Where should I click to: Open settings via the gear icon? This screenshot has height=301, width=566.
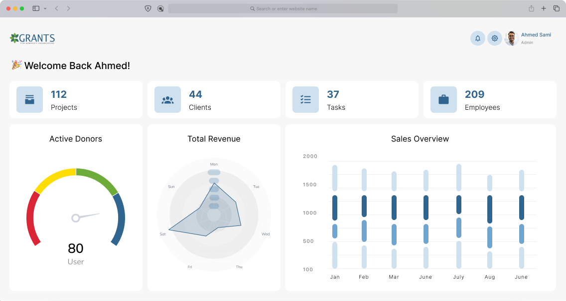point(495,38)
